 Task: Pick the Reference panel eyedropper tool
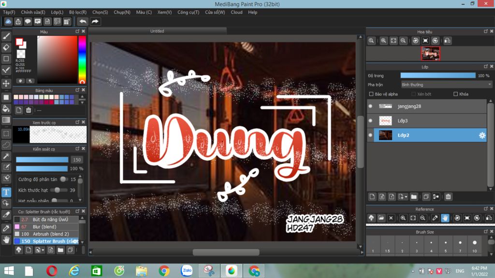(x=435, y=218)
